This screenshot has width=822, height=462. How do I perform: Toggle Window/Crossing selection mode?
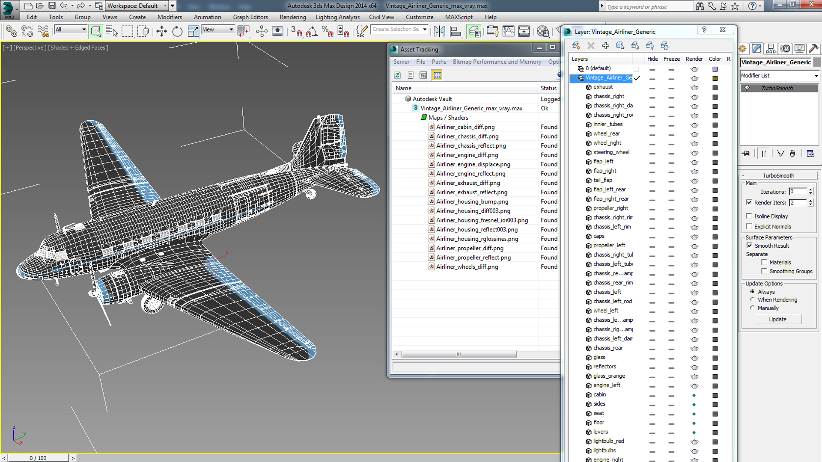point(143,31)
